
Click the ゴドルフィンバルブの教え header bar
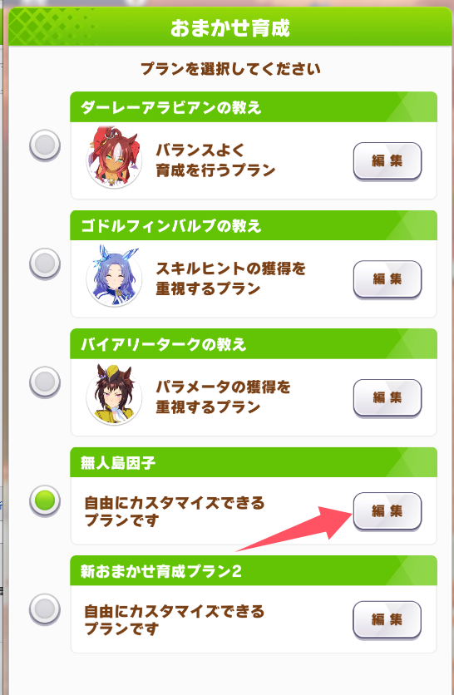(254, 225)
